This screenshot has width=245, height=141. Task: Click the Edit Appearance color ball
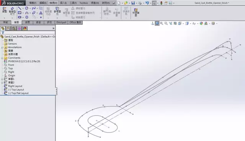click(201, 23)
